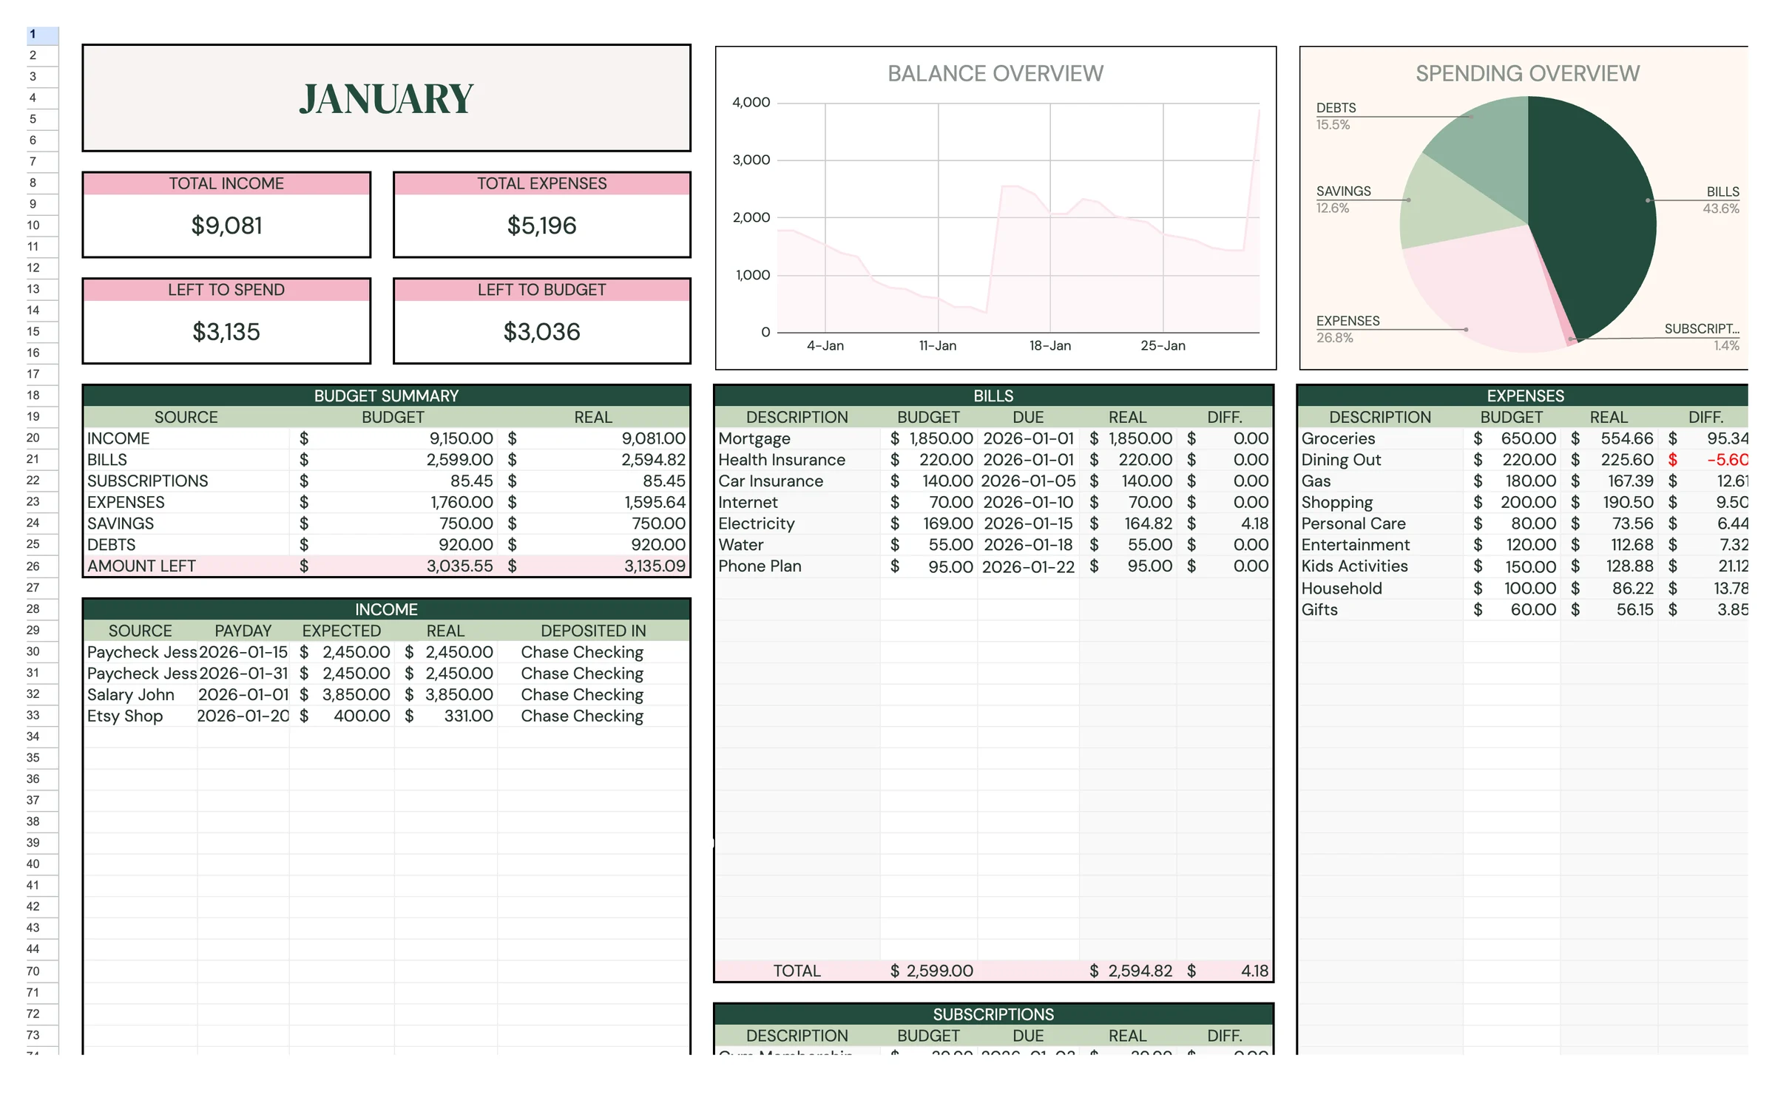Select Car Insurance budget 140.00
Image resolution: width=1775 pixels, height=1109 pixels.
929,481
